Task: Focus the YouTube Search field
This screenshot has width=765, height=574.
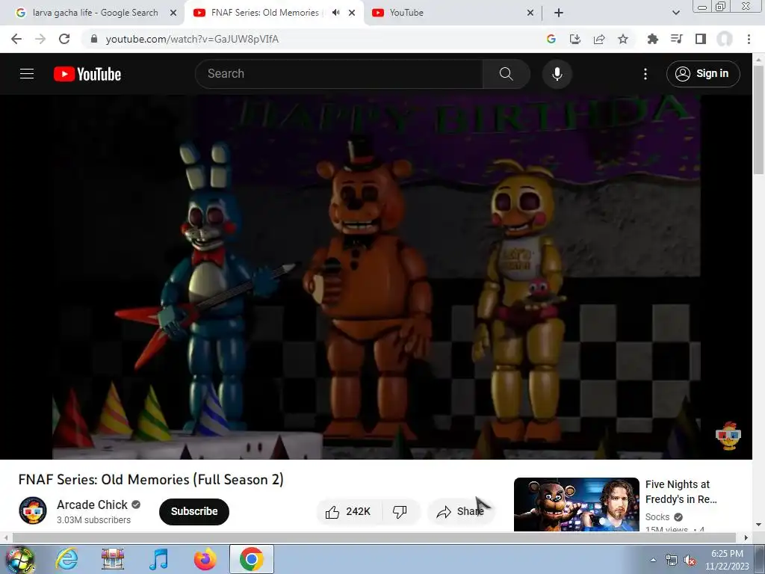Action: [338, 74]
